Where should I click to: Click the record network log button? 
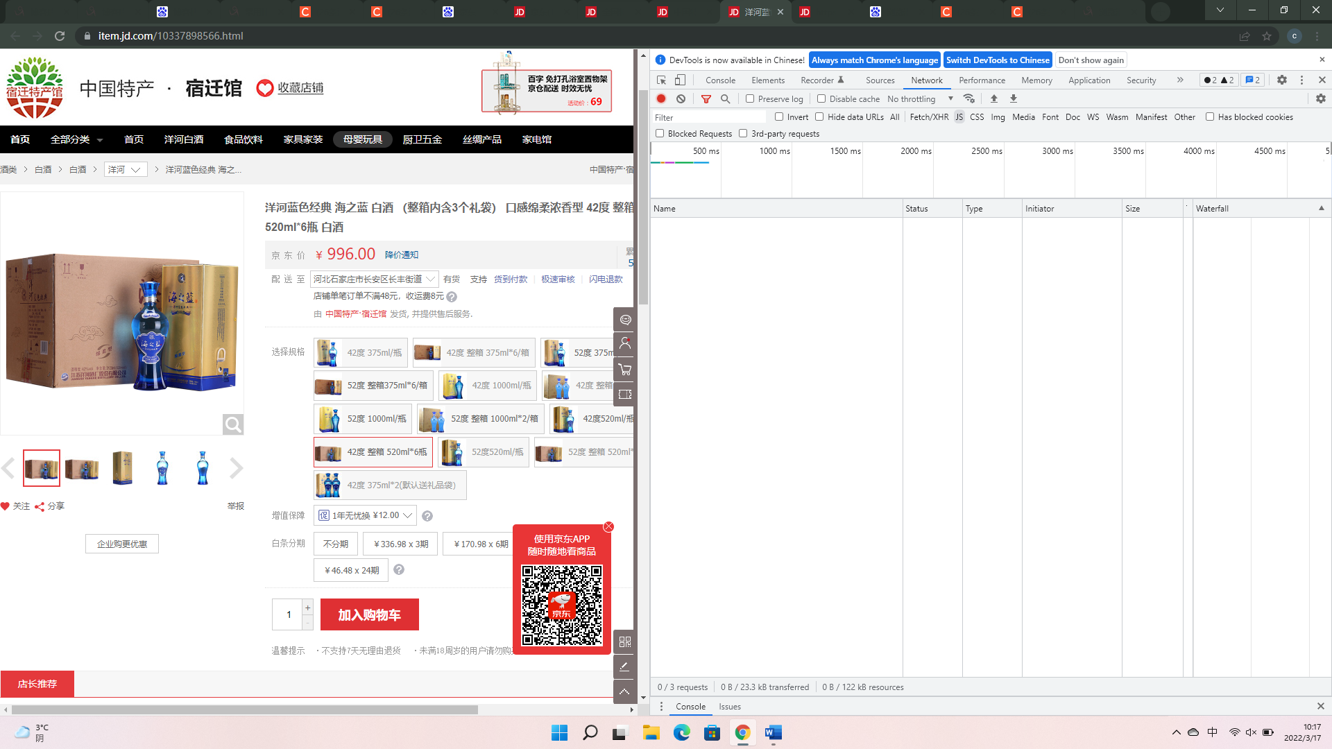click(661, 98)
